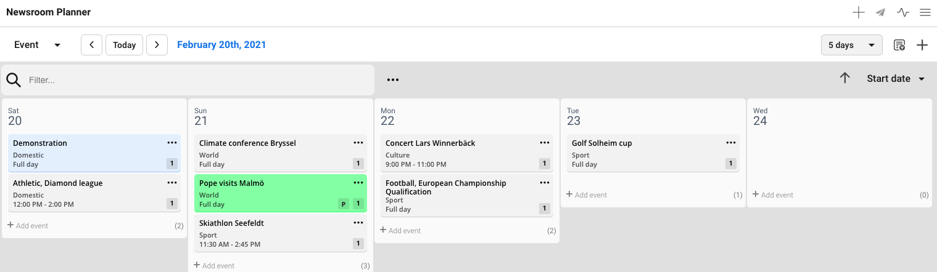Viewport: 937px width, 272px height.
Task: Open the hamburger menu icon
Action: click(925, 12)
